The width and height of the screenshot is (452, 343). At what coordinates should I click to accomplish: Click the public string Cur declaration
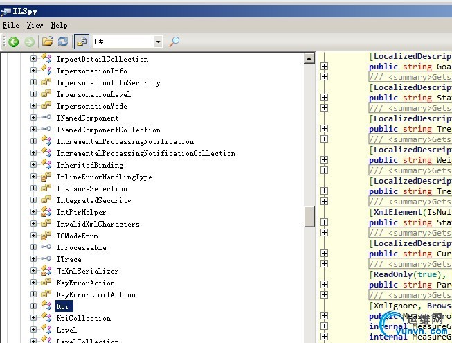click(x=410, y=254)
